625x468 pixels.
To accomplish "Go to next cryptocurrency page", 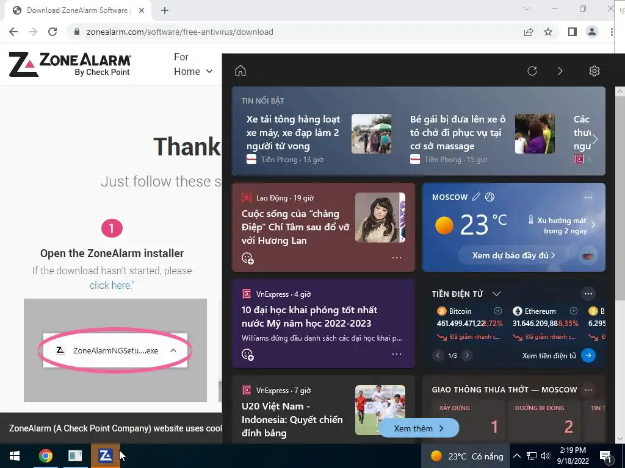I will pyautogui.click(x=467, y=355).
